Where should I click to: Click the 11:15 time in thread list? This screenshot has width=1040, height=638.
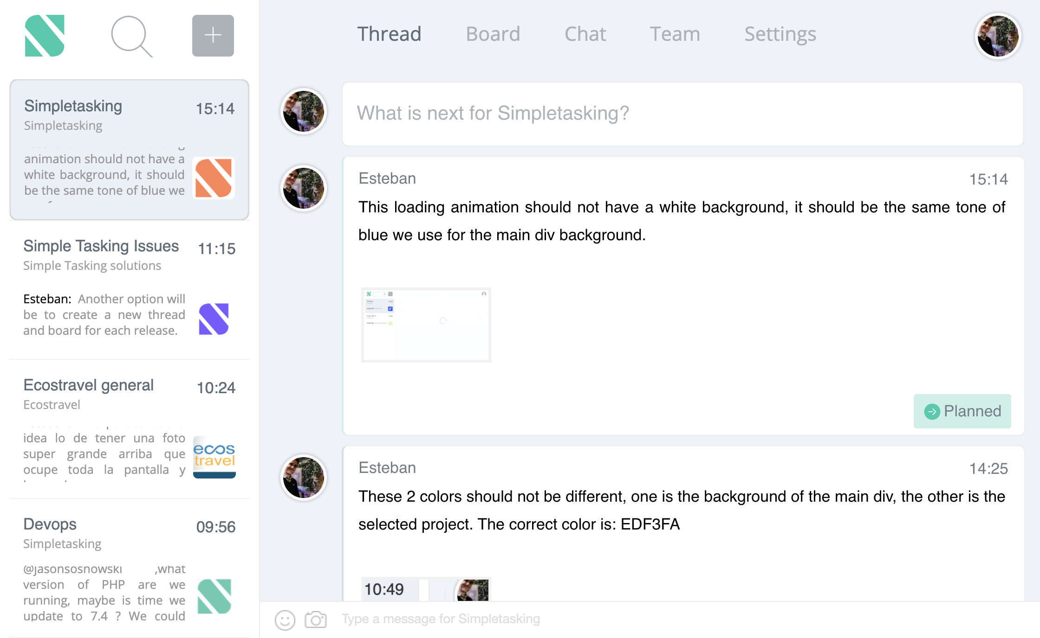click(217, 249)
